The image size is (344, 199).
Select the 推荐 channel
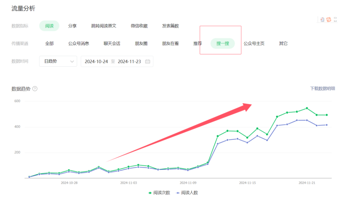click(x=198, y=44)
